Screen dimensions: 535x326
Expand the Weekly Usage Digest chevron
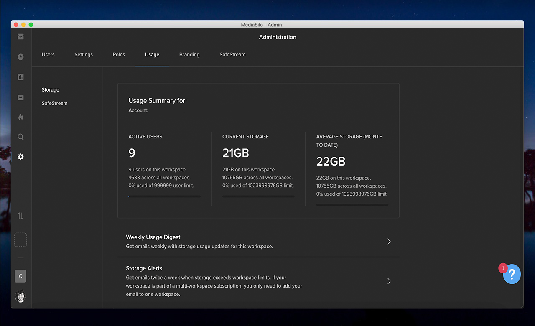(x=389, y=242)
